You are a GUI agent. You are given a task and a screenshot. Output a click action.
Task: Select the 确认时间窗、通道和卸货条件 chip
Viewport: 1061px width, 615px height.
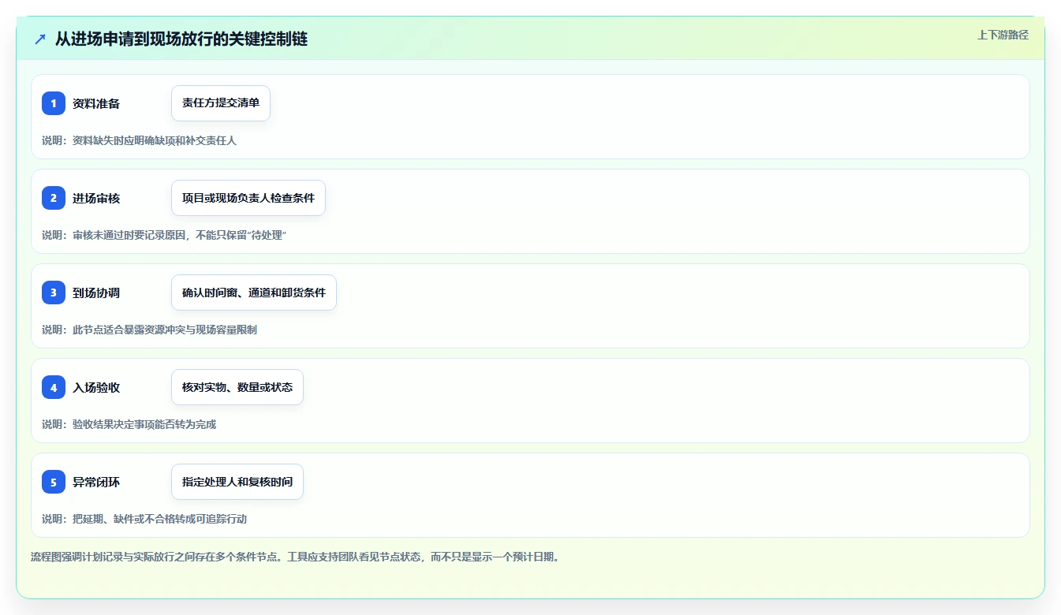[254, 293]
